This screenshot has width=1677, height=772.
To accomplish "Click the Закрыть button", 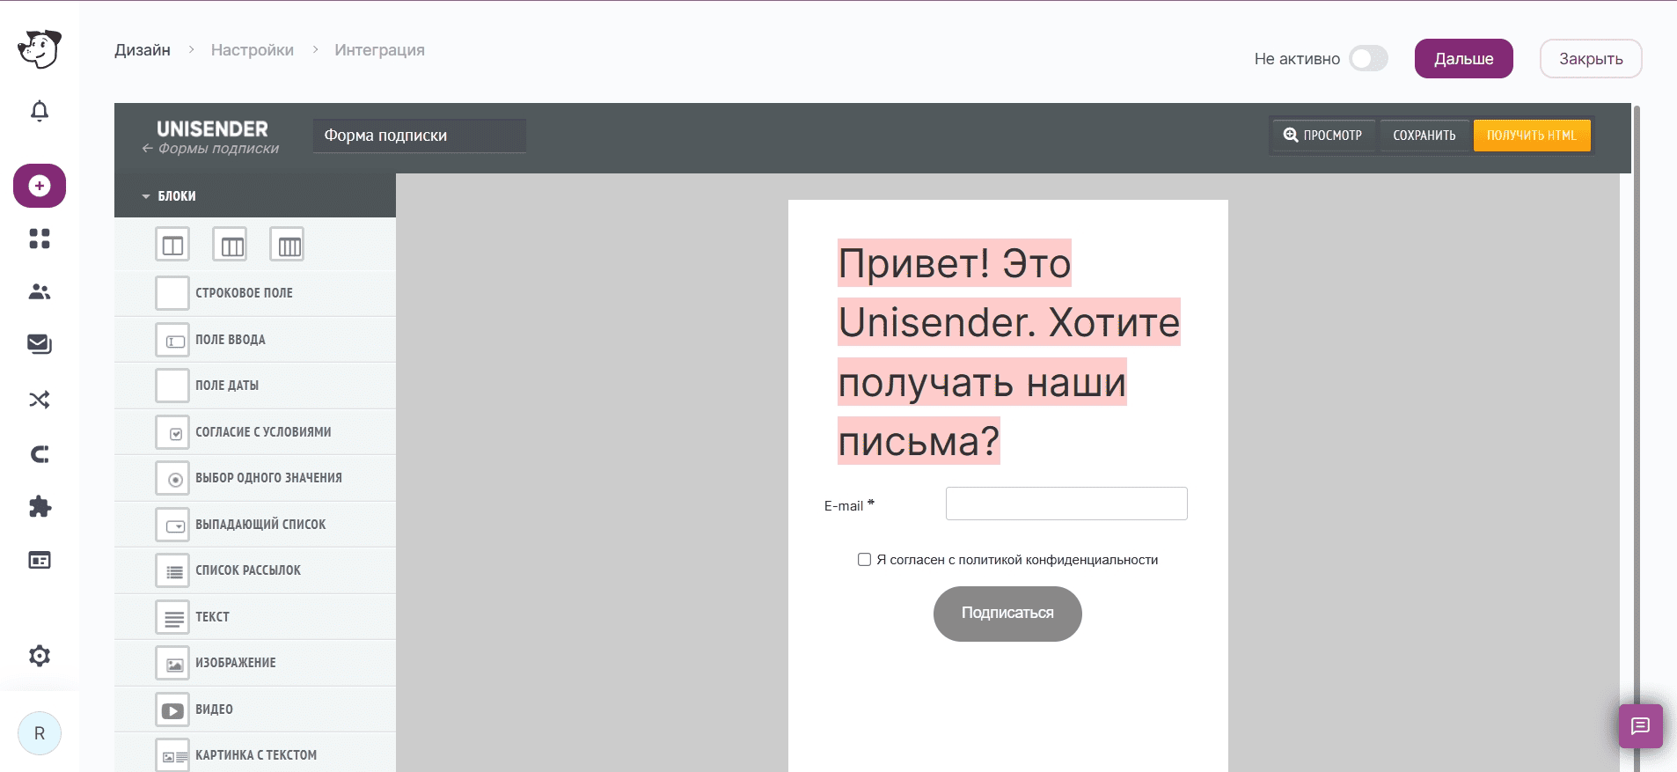I will point(1591,59).
